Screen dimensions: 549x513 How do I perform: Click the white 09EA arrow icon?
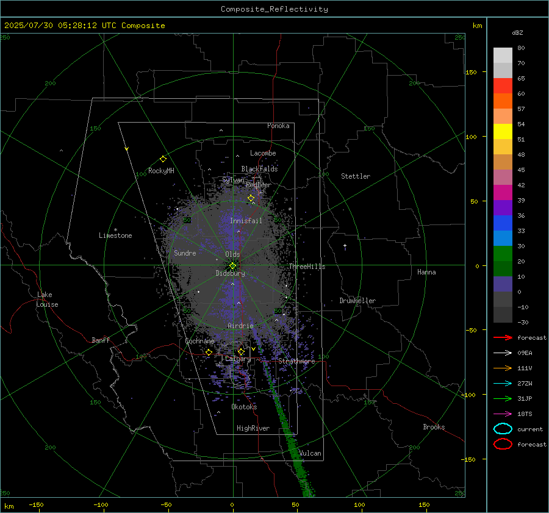pos(503,353)
